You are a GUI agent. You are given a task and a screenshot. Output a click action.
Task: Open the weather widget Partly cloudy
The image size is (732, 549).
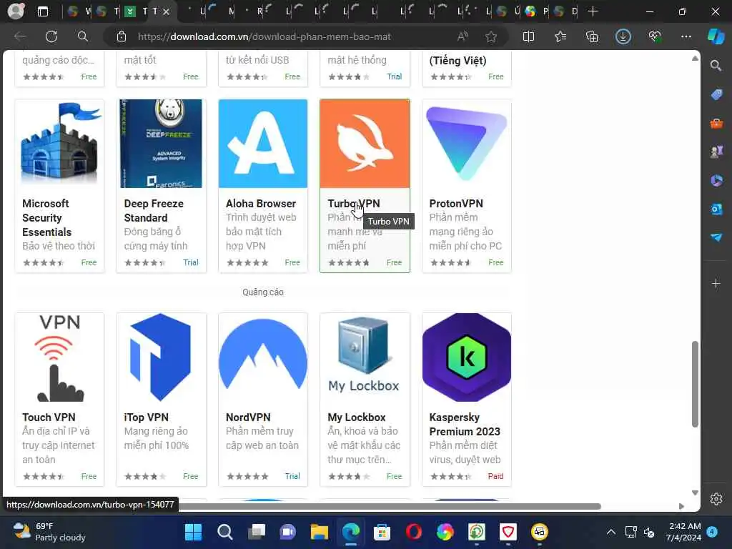pyautogui.click(x=49, y=532)
